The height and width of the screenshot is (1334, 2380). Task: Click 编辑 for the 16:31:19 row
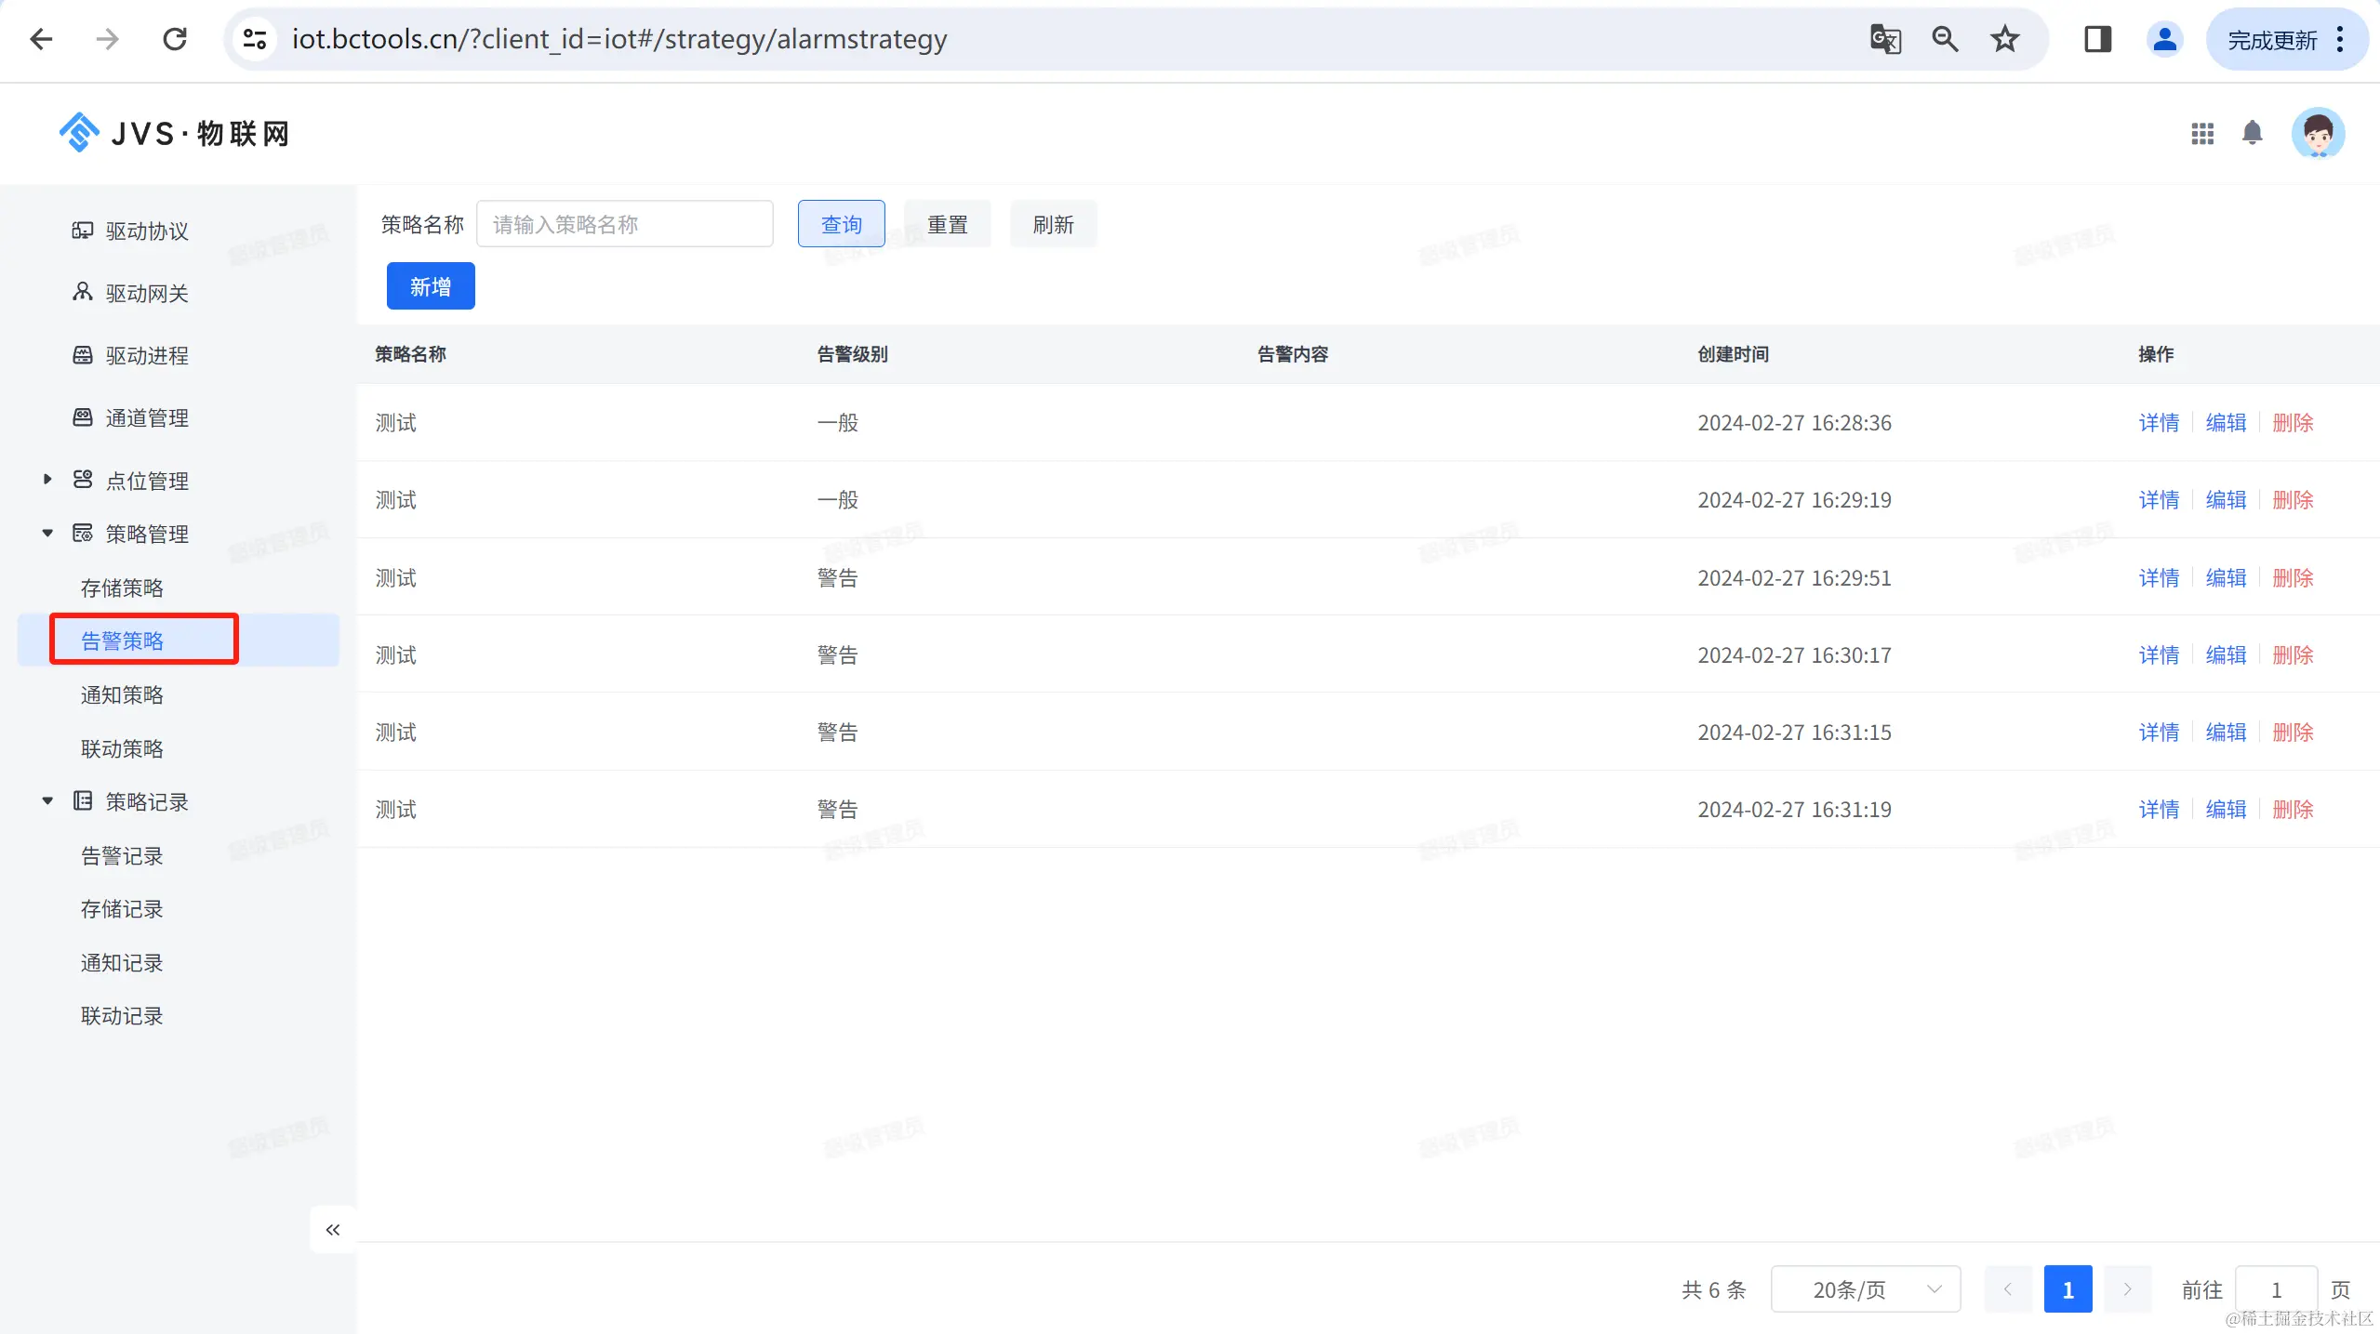(x=2225, y=810)
